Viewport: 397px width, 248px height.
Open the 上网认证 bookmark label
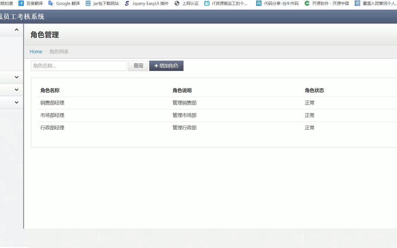point(190,3)
